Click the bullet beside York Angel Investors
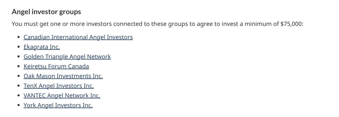Screen dimensions: 339x117 tap(19, 105)
